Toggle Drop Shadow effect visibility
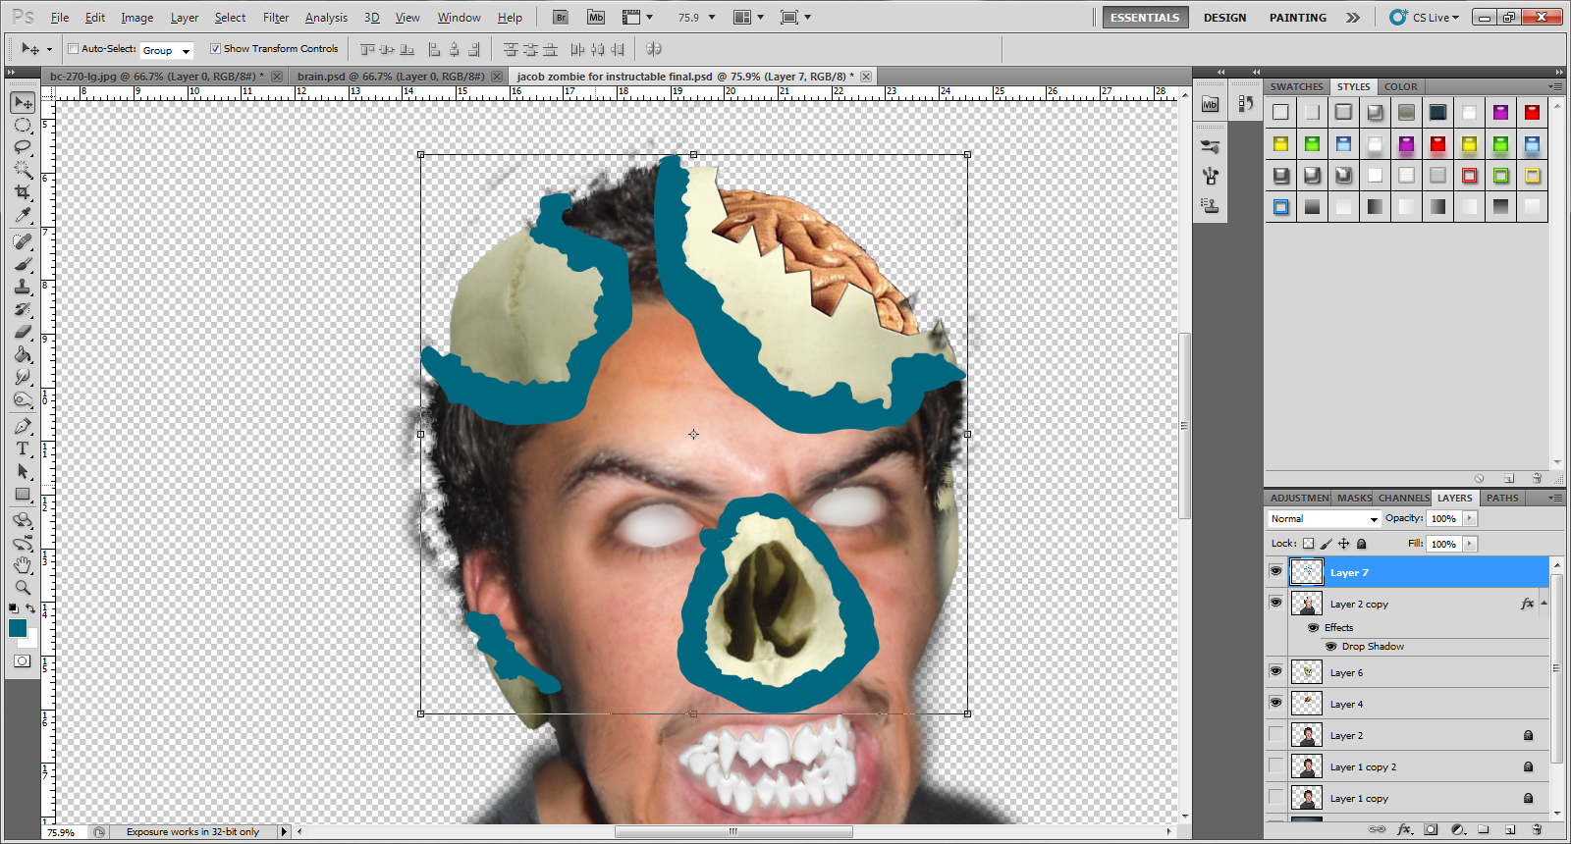The height and width of the screenshot is (844, 1571). tap(1330, 646)
